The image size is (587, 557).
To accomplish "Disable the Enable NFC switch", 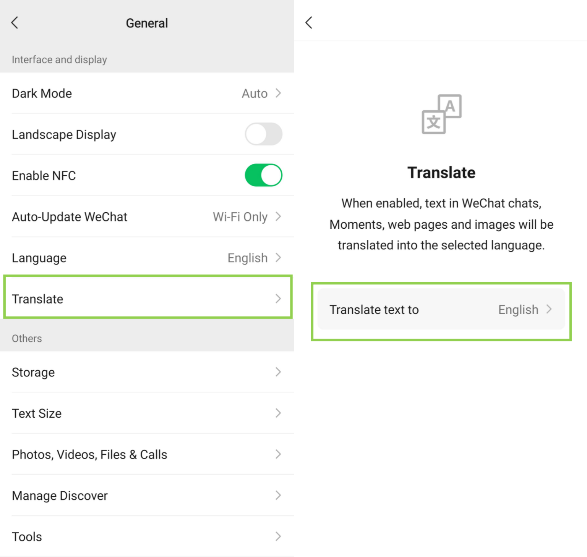I will [x=263, y=175].
